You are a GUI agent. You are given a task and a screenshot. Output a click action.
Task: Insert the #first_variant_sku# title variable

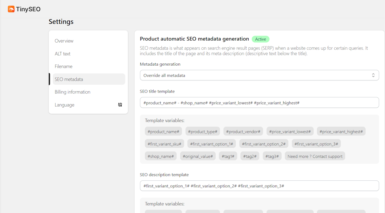pyautogui.click(x=165, y=144)
